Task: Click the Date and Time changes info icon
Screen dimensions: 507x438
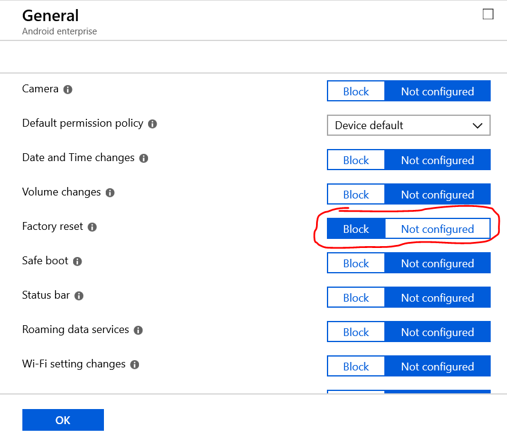Action: pos(143,158)
